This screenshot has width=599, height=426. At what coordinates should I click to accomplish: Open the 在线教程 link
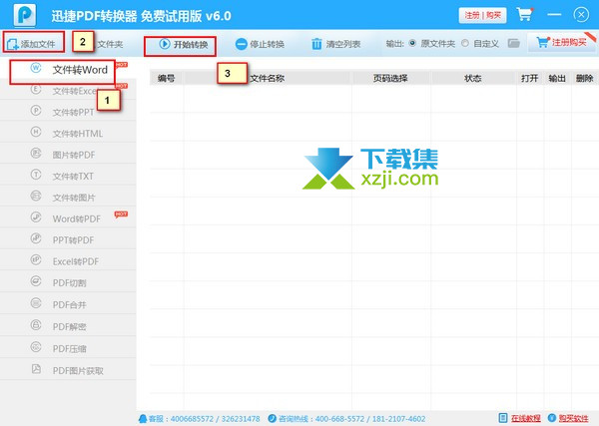(x=526, y=418)
